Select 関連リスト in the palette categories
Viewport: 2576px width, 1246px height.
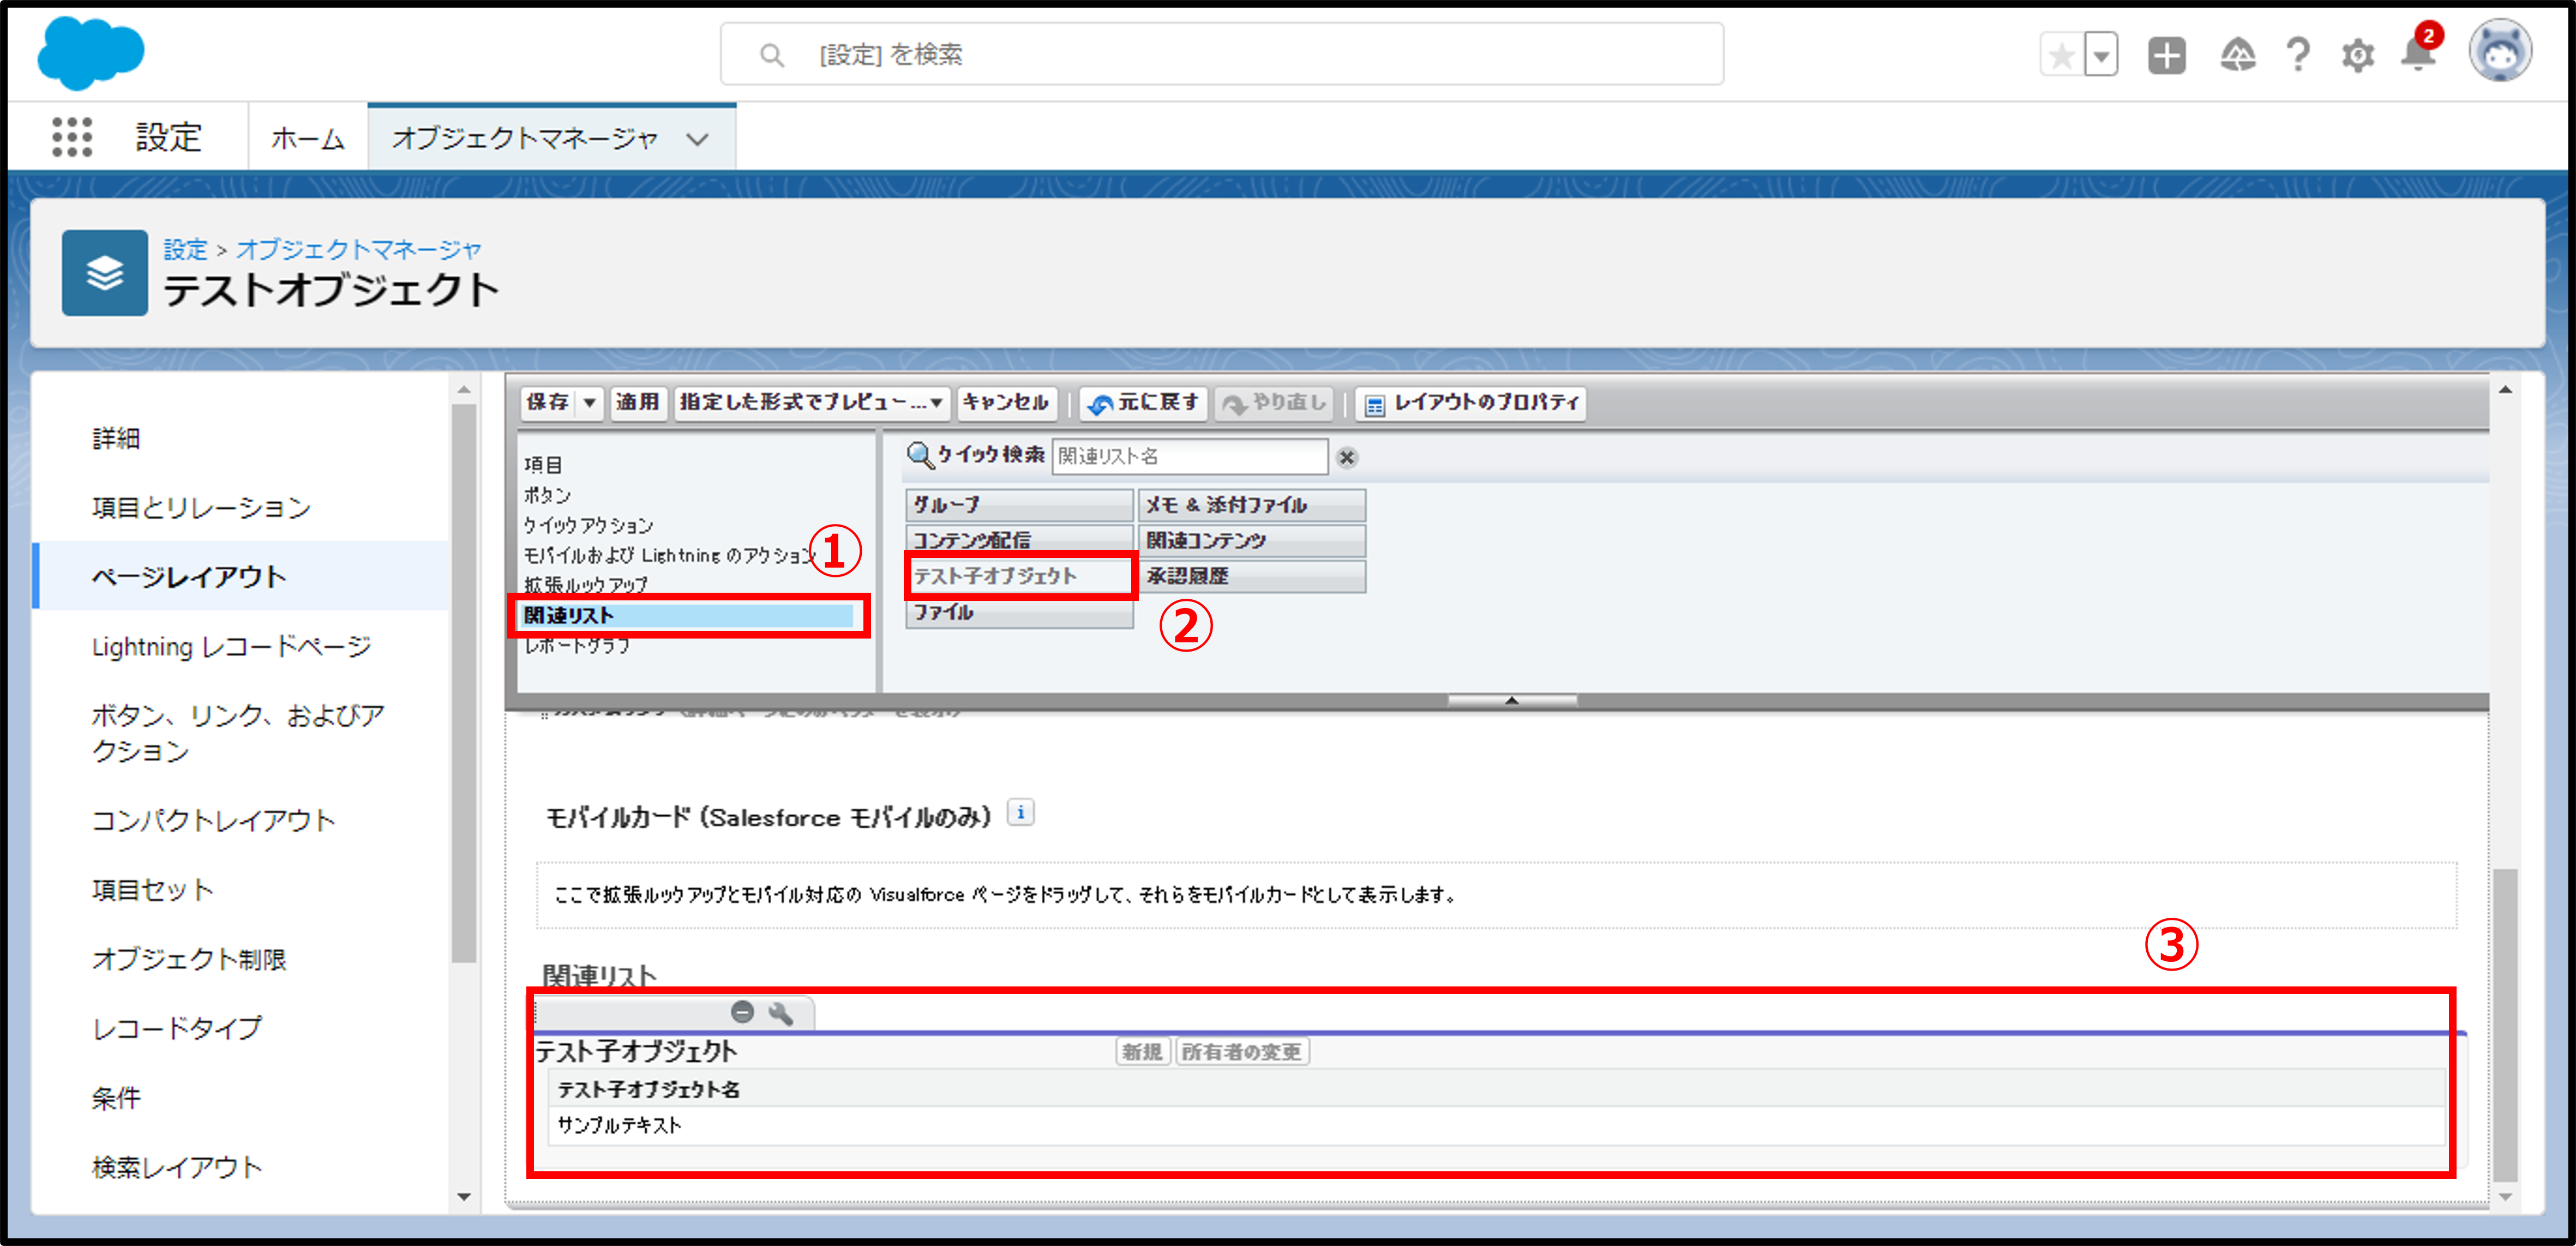[x=569, y=615]
